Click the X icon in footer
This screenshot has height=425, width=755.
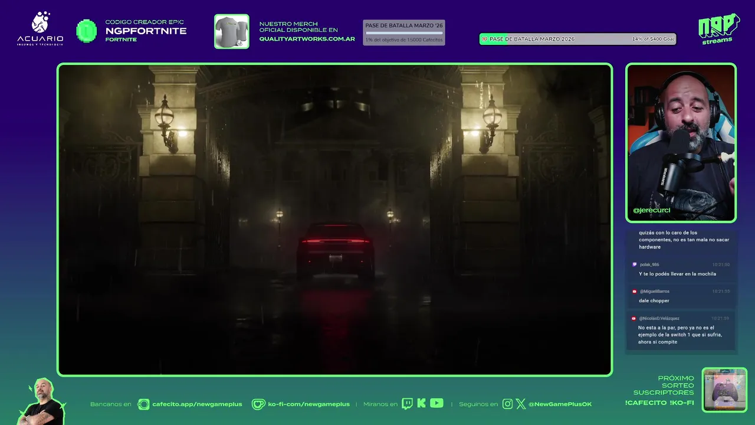[521, 404]
